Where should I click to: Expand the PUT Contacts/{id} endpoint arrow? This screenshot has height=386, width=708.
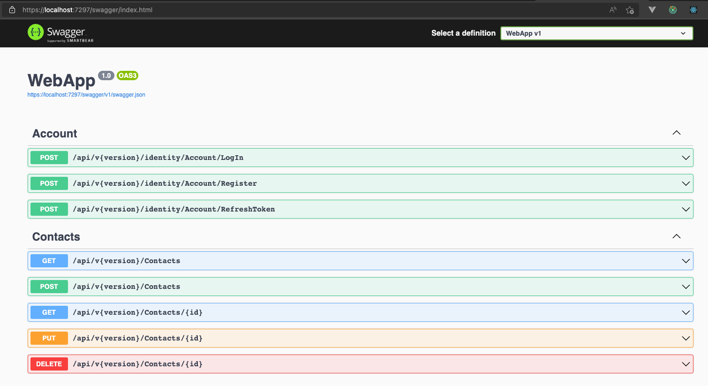point(686,338)
